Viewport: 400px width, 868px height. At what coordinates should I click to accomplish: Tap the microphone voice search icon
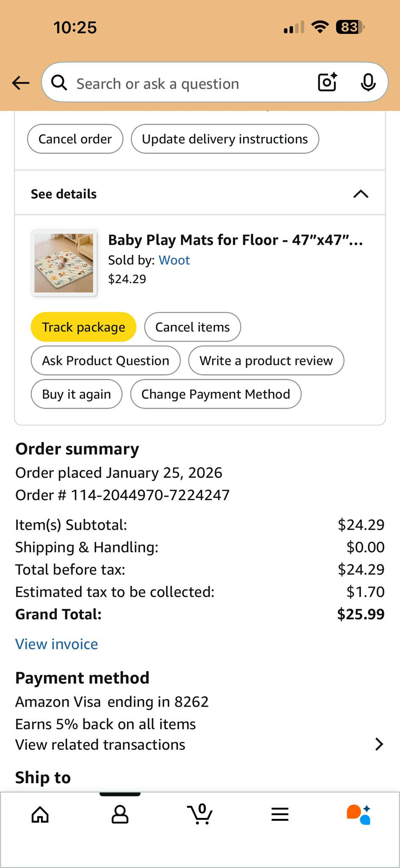[368, 82]
